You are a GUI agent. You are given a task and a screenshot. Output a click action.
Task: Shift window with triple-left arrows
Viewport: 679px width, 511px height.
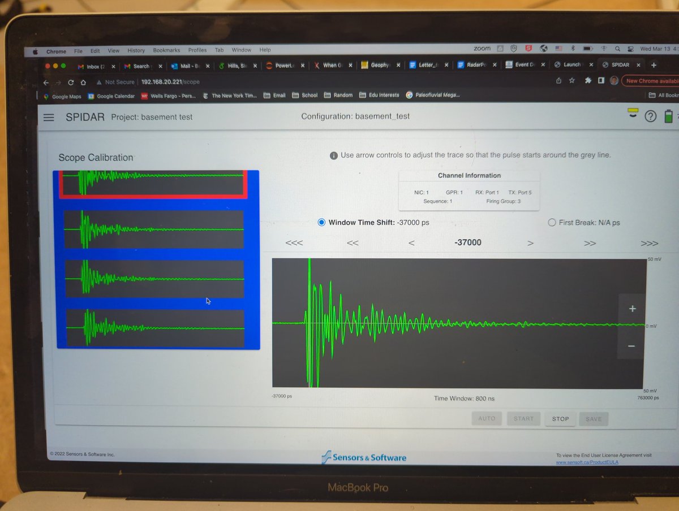[x=294, y=243]
